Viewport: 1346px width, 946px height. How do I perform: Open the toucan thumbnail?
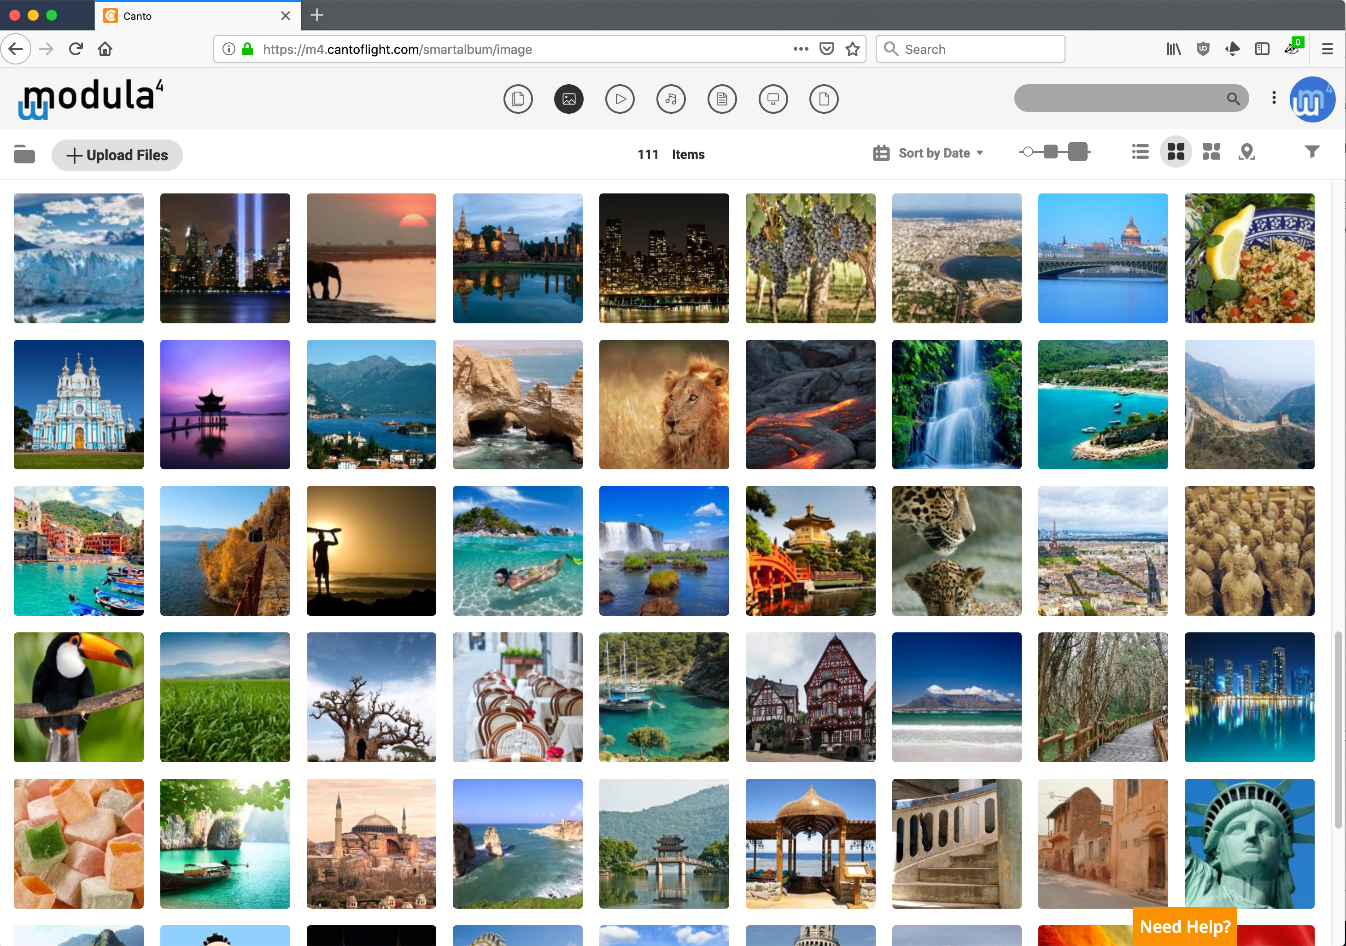coord(79,697)
